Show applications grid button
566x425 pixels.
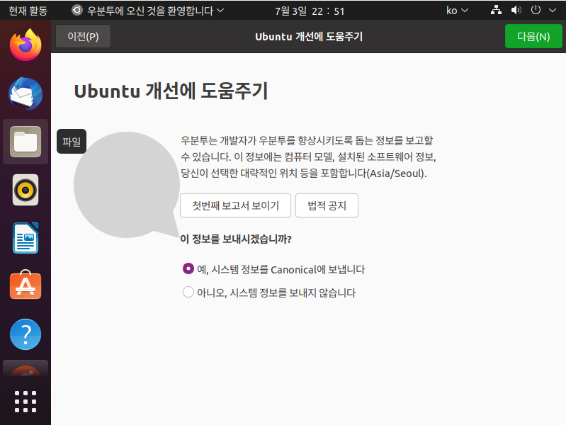pos(26,401)
